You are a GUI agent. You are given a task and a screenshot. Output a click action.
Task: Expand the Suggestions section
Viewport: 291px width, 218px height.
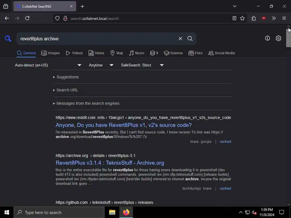click(68, 77)
